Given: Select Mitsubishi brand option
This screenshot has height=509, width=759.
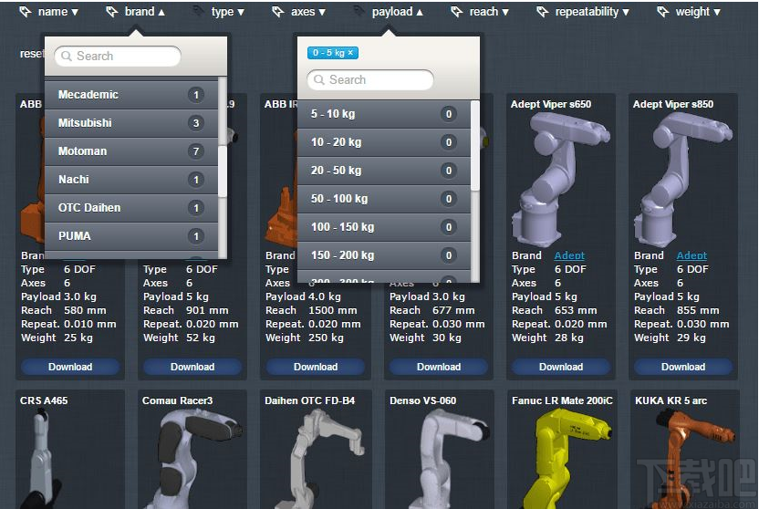Looking at the screenshot, I should click(x=131, y=123).
